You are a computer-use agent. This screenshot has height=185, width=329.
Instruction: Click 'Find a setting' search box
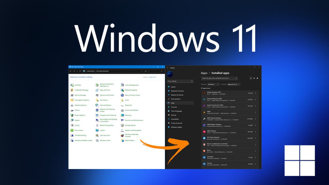180,81
